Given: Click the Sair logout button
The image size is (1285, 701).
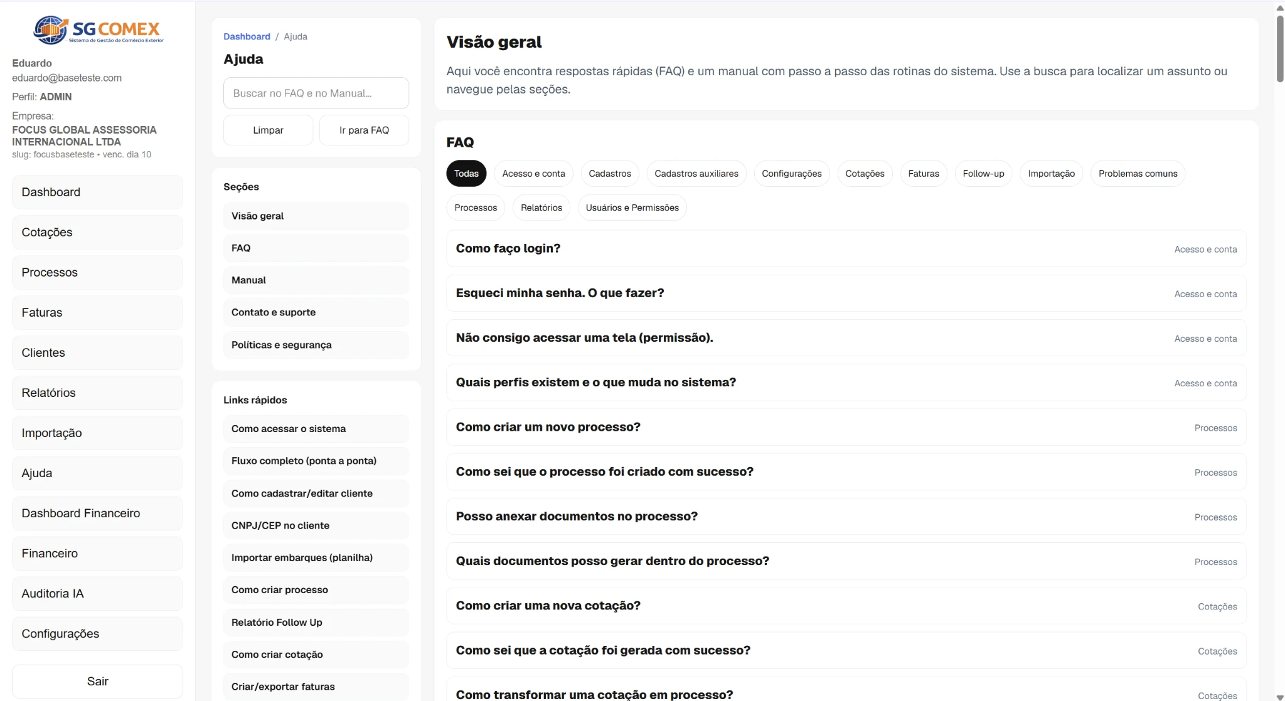Looking at the screenshot, I should click(97, 682).
